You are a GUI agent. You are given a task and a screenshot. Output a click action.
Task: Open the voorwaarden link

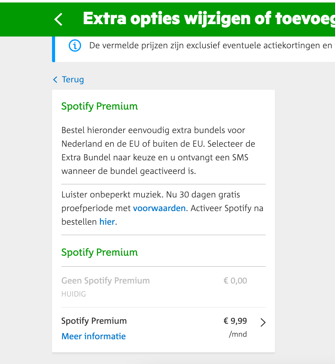[x=159, y=208]
